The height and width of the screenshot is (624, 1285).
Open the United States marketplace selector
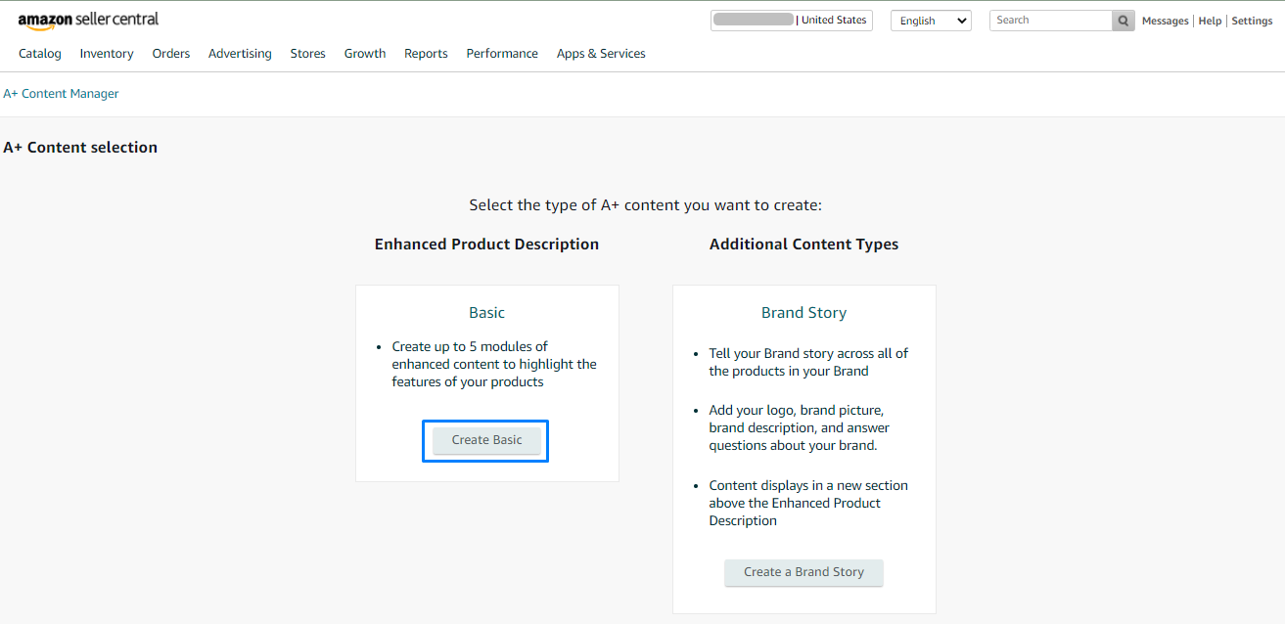[x=791, y=21]
